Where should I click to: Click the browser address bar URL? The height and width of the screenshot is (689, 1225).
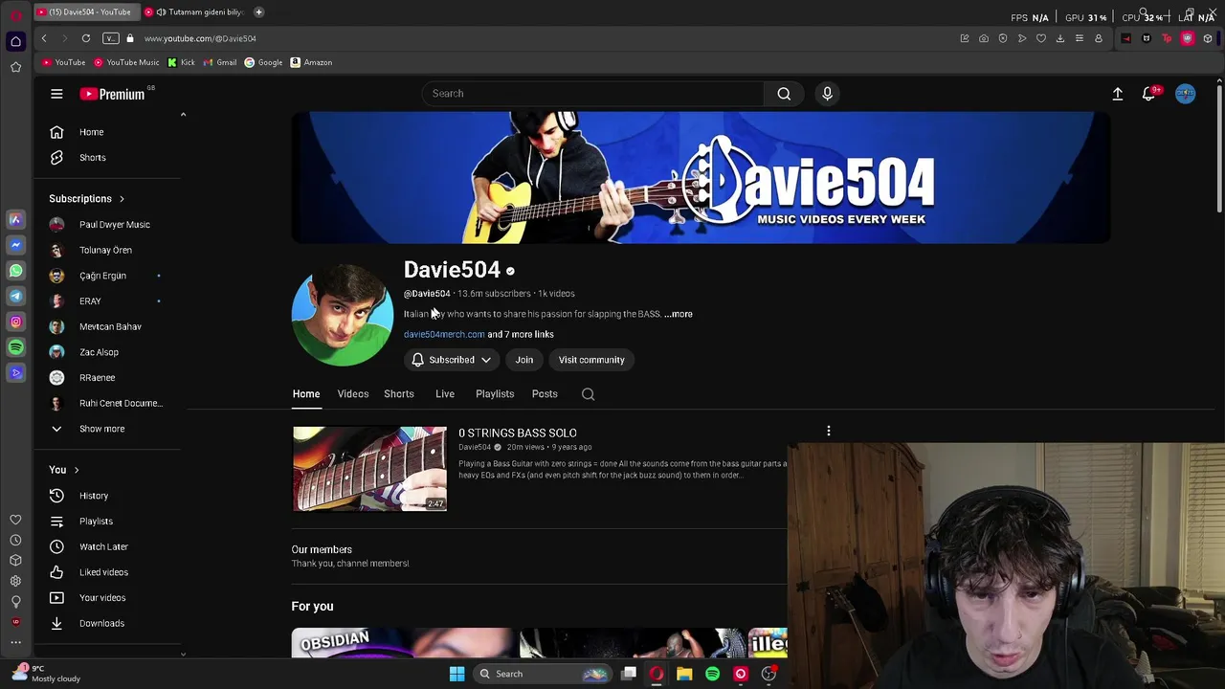[200, 38]
